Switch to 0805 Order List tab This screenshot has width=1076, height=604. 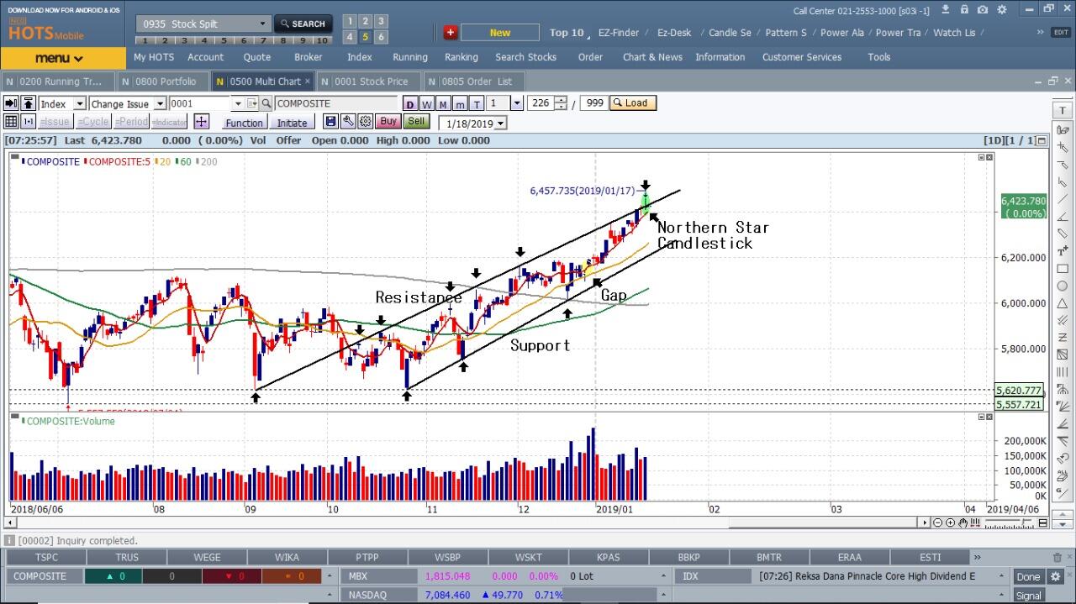tap(475, 81)
